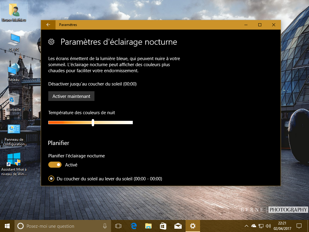The height and width of the screenshot is (232, 309).
Task: Click the Cortana circle icon
Action: pyautogui.click(x=21, y=226)
